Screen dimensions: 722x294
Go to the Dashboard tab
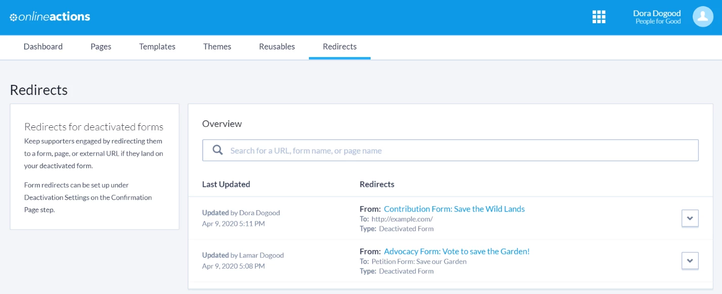(x=43, y=46)
